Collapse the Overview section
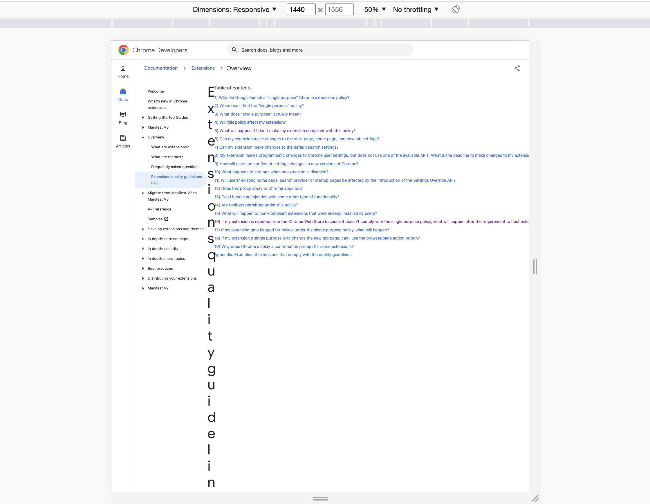The width and height of the screenshot is (650, 504). (144, 137)
